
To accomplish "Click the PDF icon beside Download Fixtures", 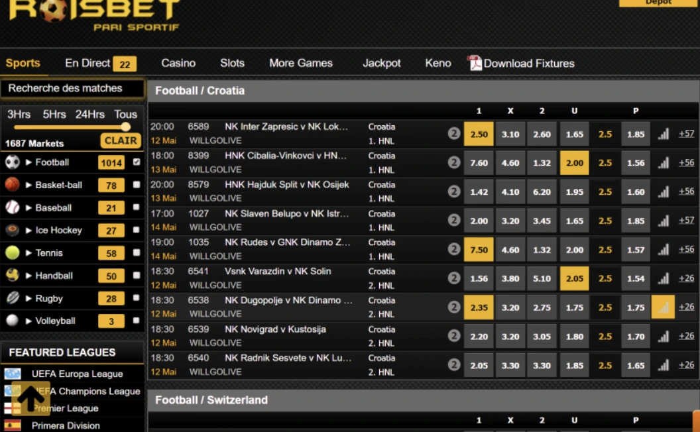I will pyautogui.click(x=475, y=64).
